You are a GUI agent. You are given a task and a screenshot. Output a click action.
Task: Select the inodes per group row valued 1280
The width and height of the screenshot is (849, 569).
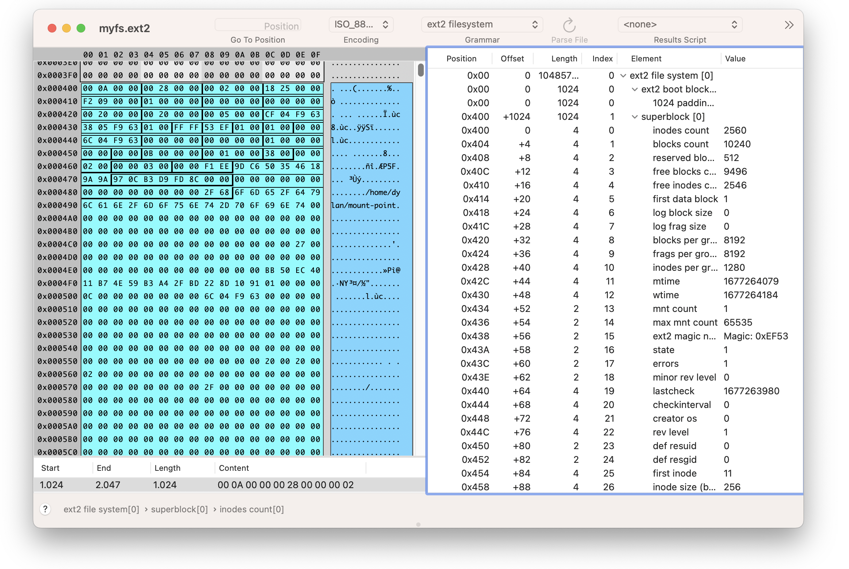click(x=615, y=268)
